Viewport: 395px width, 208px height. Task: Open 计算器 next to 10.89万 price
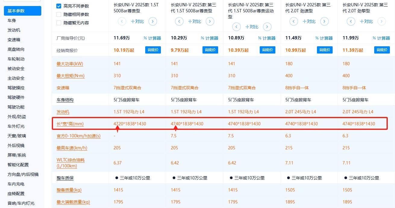[x=267, y=38]
